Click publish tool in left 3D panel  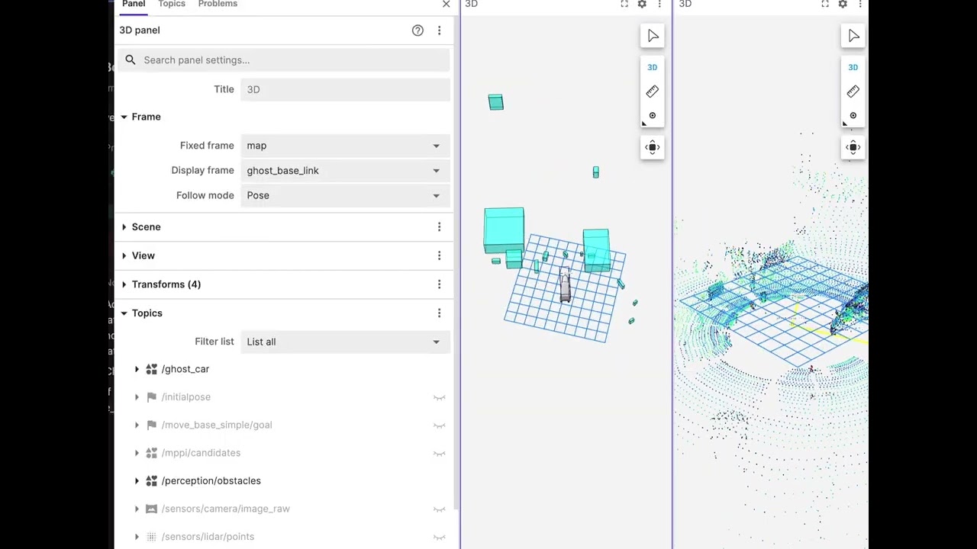(x=653, y=116)
